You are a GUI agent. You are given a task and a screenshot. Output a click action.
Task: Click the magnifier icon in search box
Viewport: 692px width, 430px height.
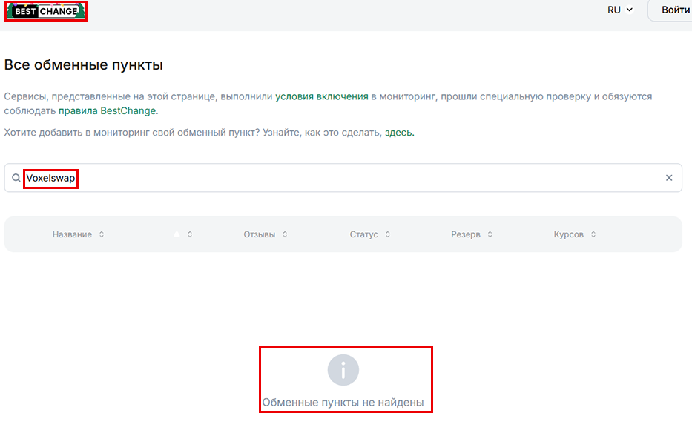click(x=16, y=178)
